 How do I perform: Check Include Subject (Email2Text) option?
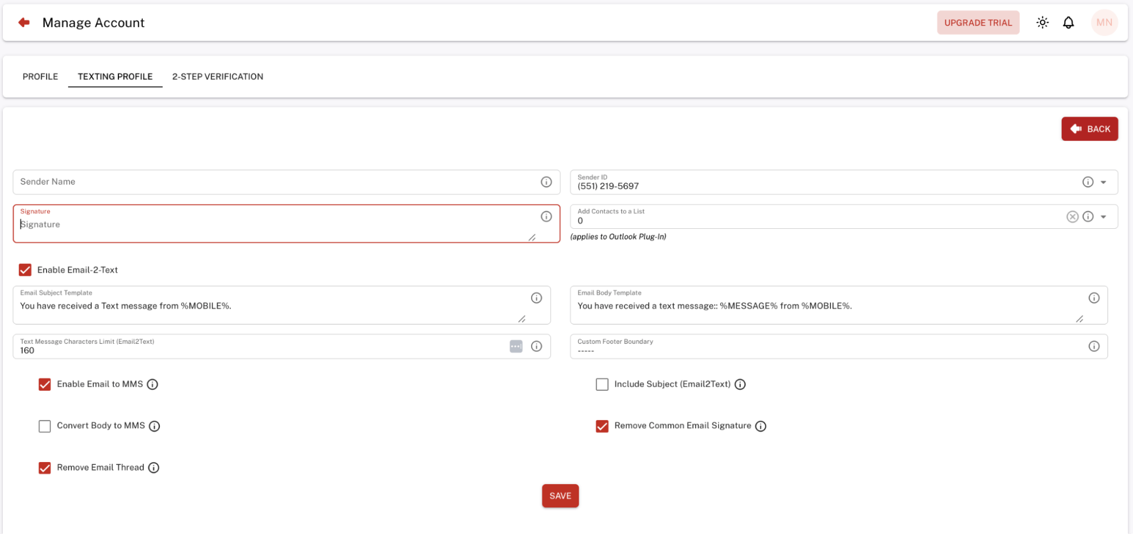coord(602,385)
